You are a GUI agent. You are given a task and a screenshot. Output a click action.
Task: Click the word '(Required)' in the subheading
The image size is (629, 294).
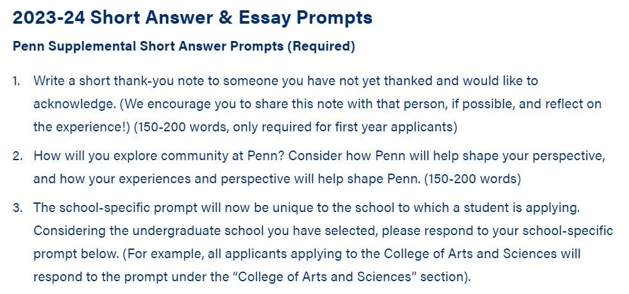pyautogui.click(x=321, y=47)
